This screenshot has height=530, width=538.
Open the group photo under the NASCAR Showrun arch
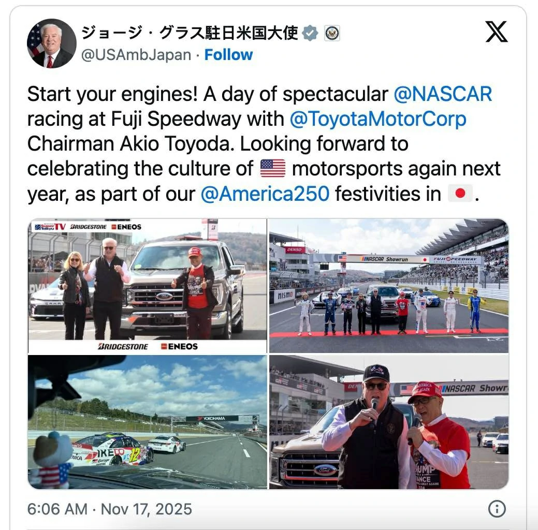[x=388, y=286]
